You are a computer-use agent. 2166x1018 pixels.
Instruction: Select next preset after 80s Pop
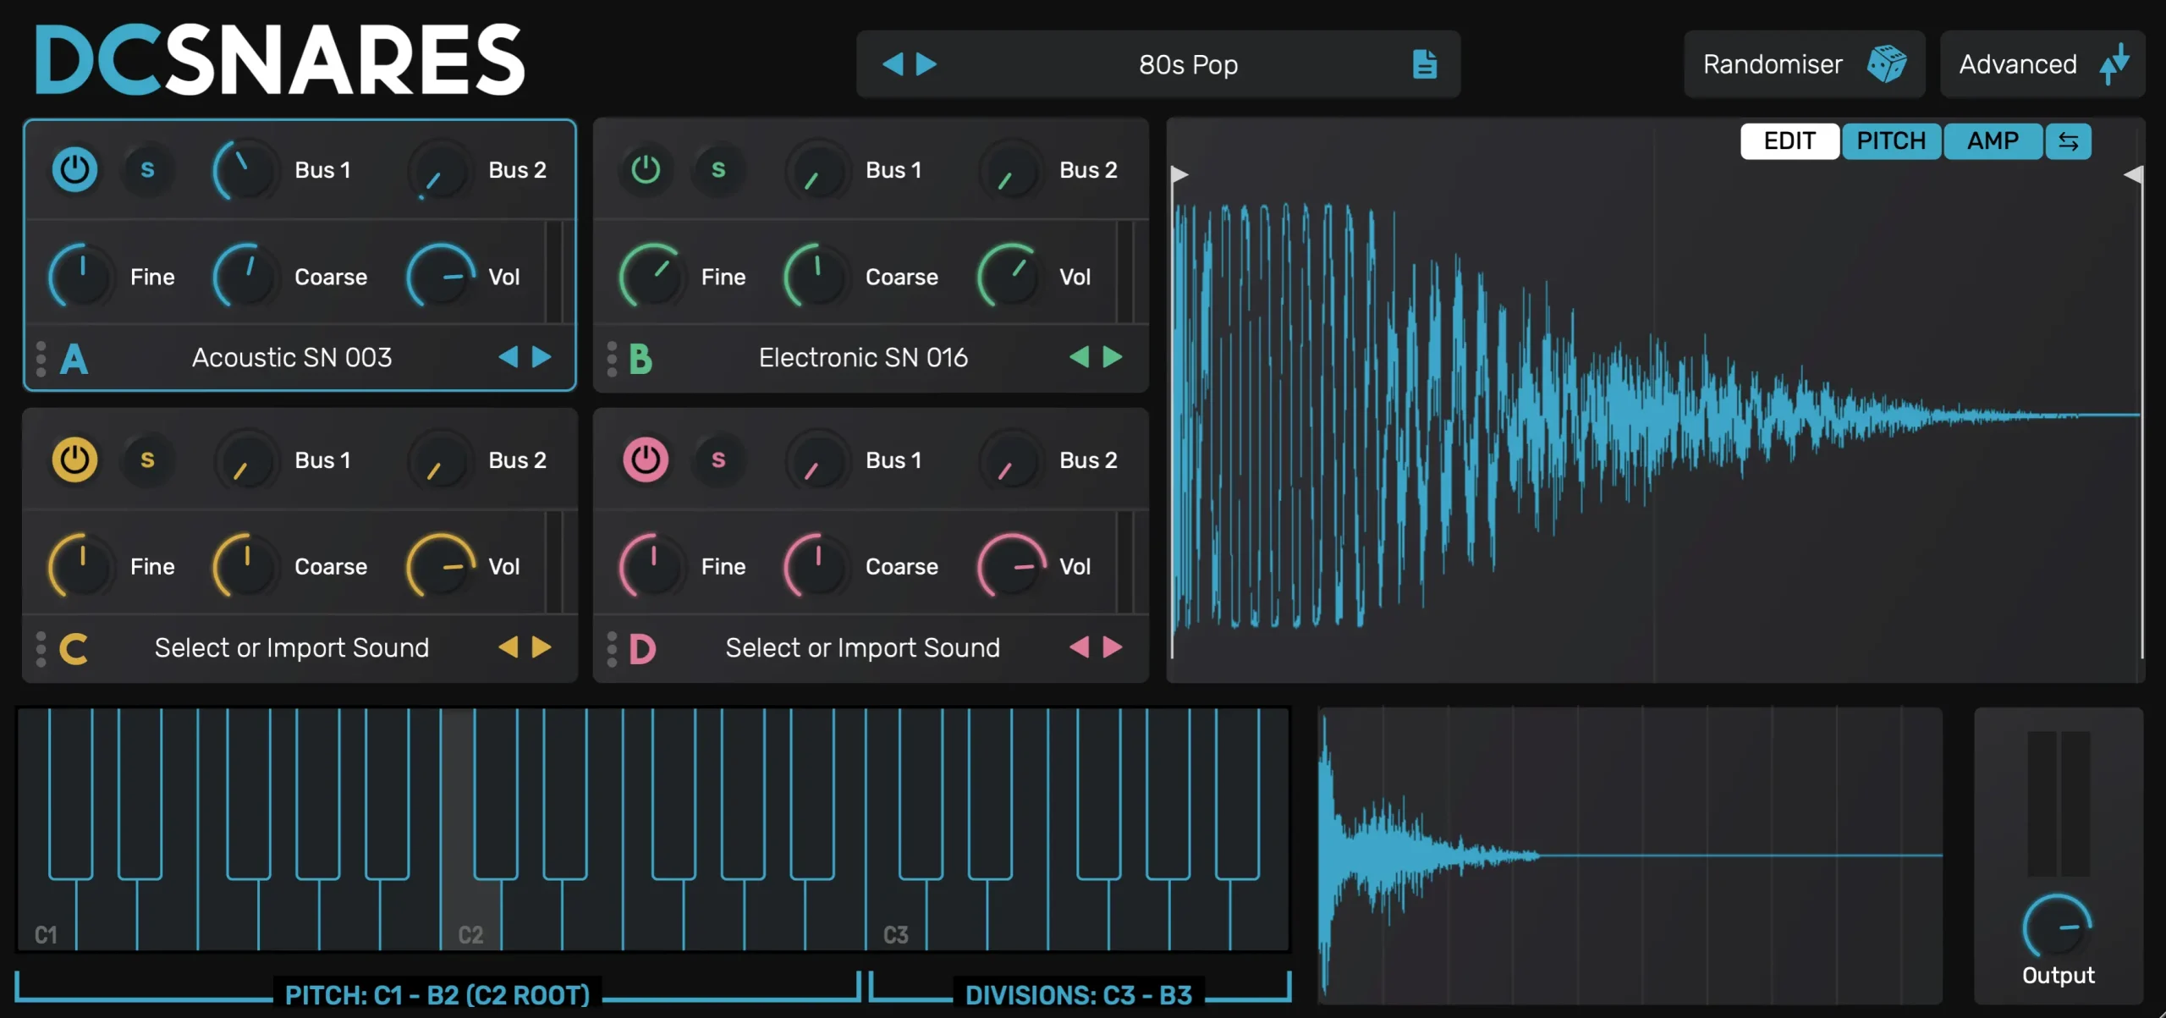pos(926,64)
